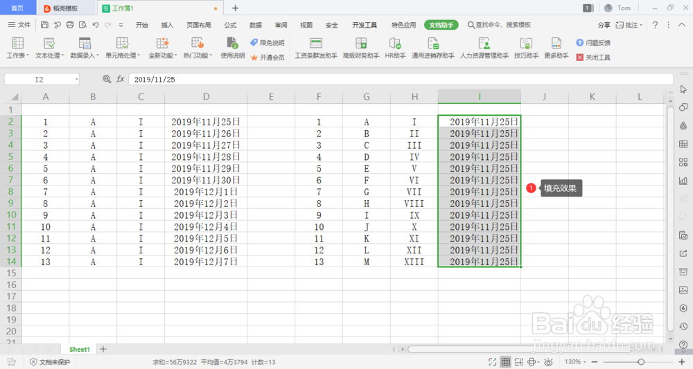Image resolution: width=693 pixels, height=369 pixels.
Task: Click the formula bar showing 2019/11/25
Action: [401, 80]
